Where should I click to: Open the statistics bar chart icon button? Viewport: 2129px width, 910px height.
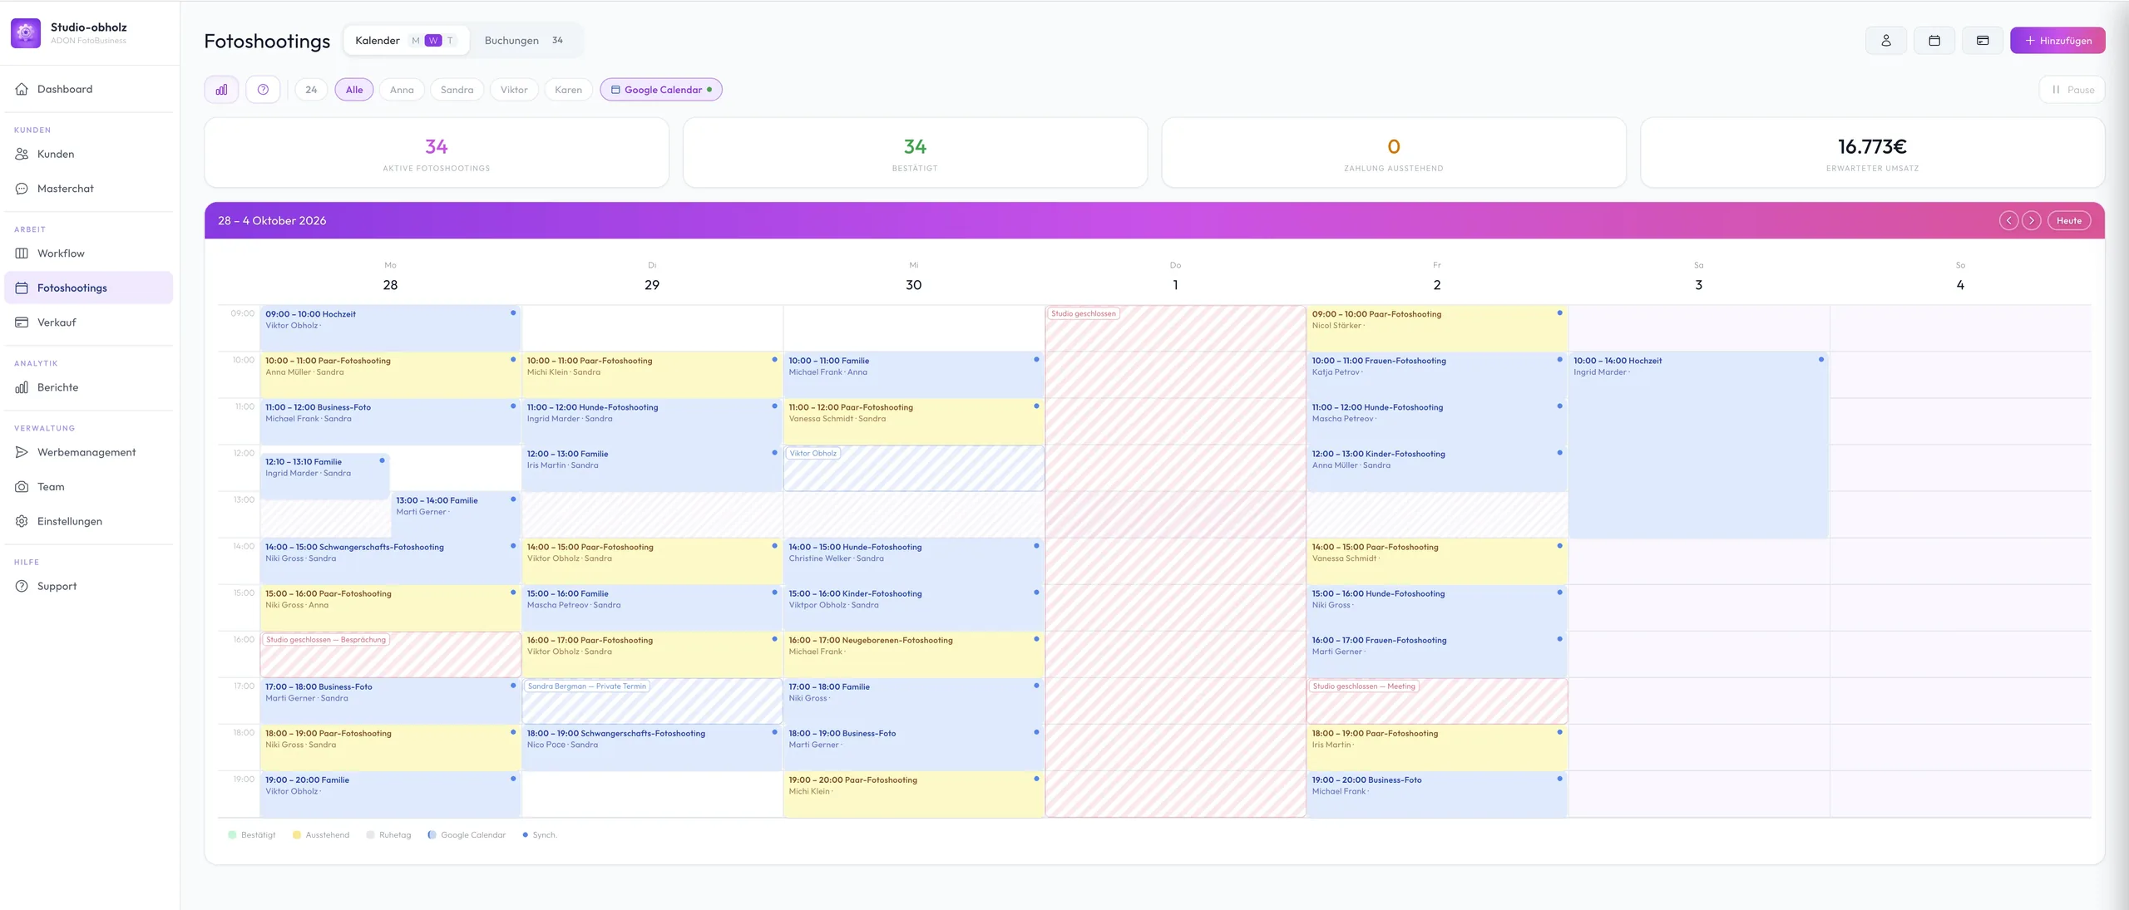(221, 90)
